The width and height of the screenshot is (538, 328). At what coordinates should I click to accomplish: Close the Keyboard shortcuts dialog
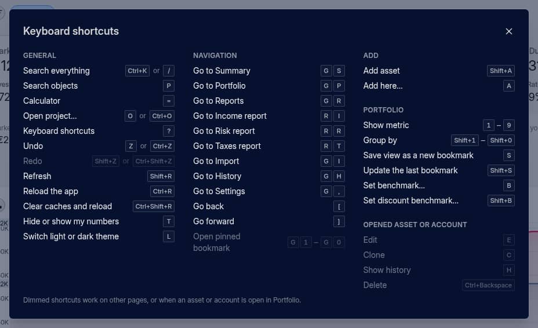point(509,31)
